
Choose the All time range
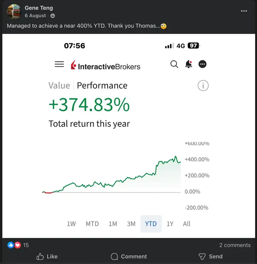187,224
